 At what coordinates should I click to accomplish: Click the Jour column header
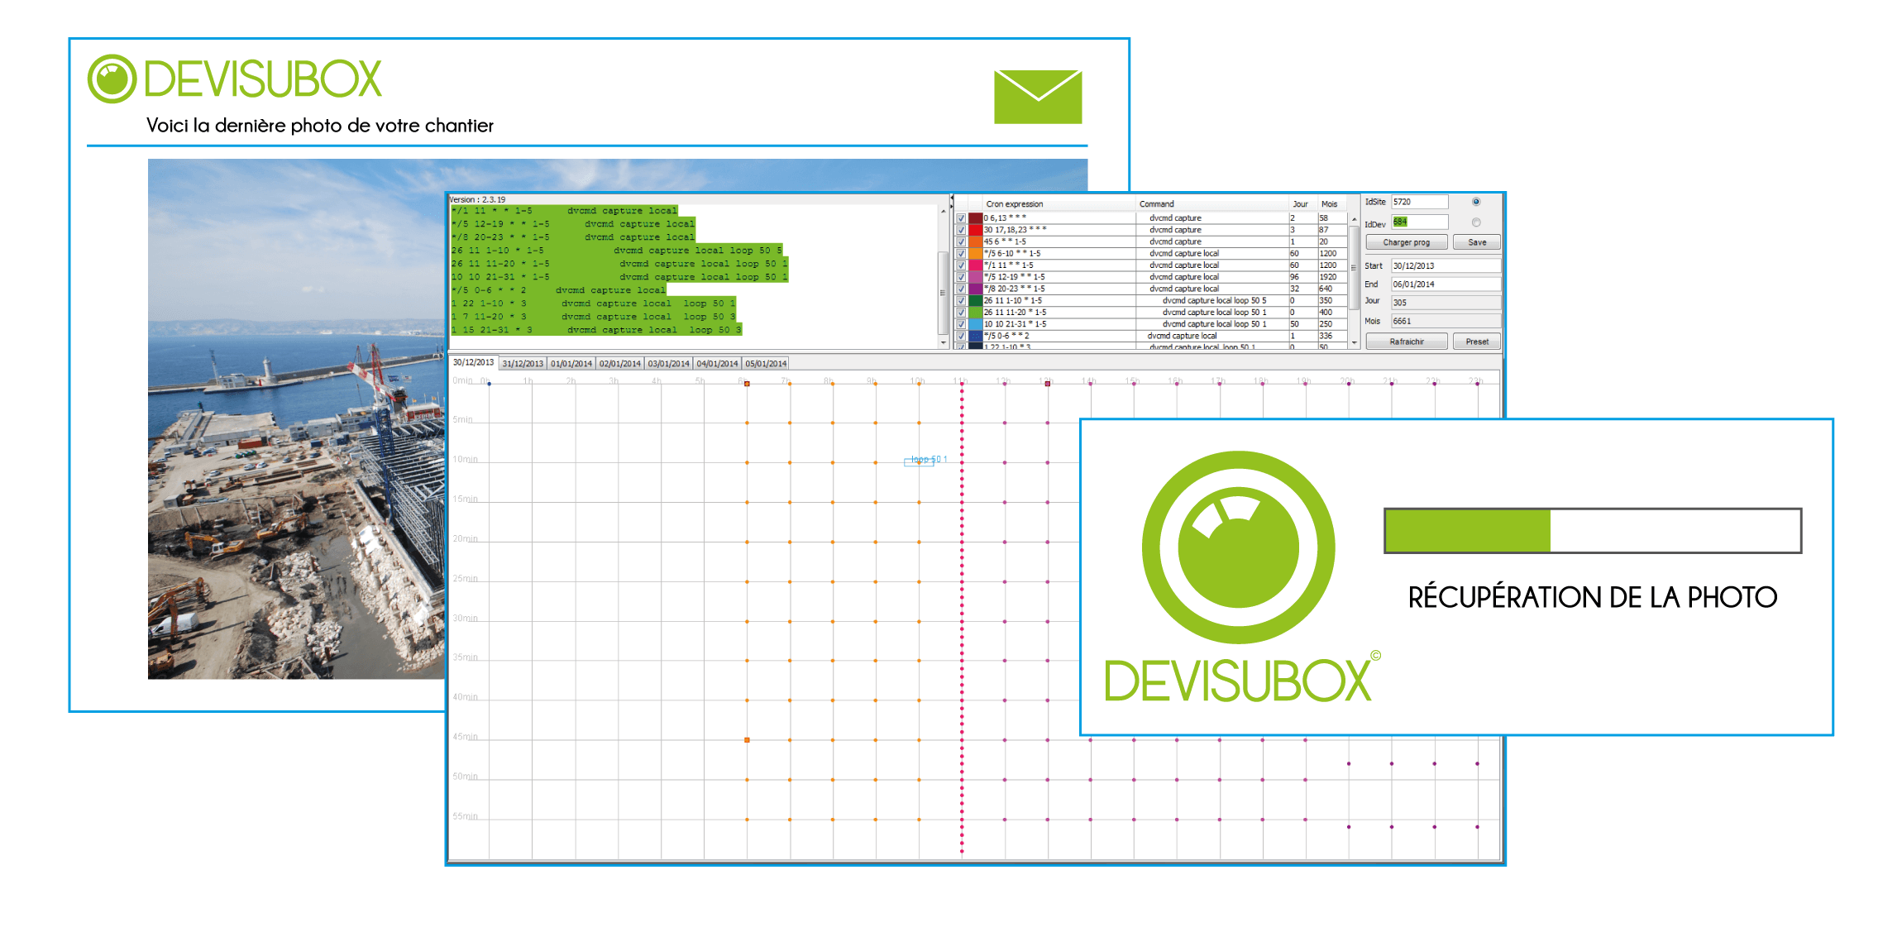(1302, 204)
